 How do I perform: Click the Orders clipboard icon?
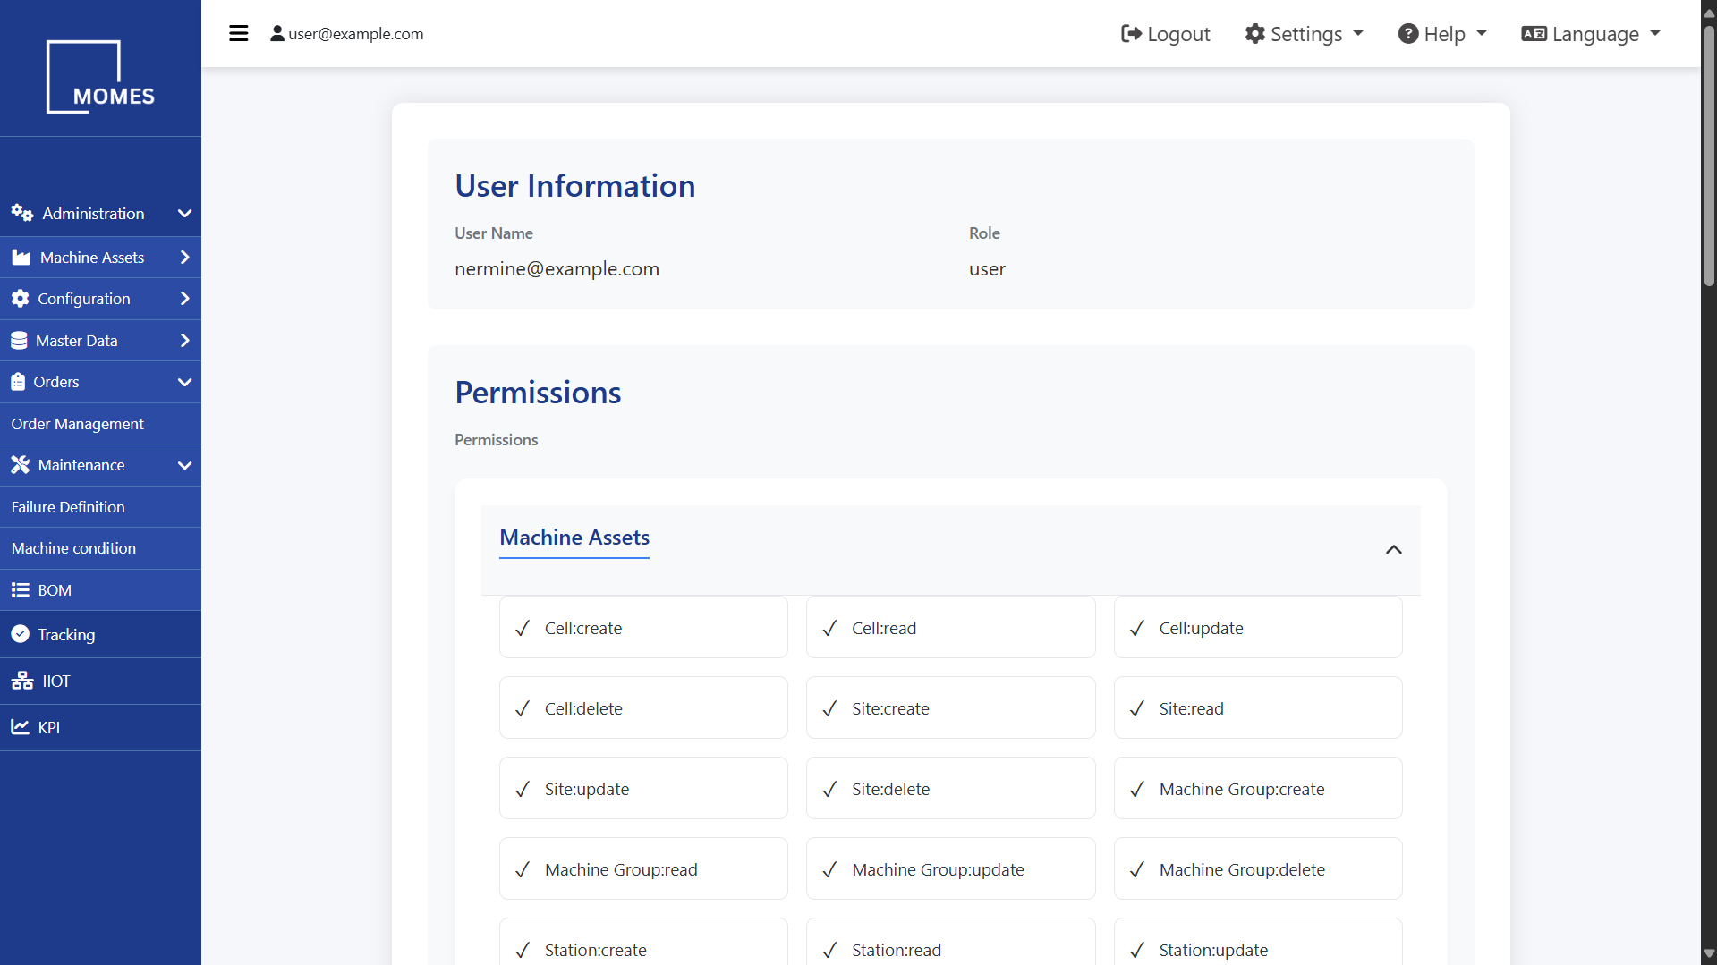click(18, 382)
